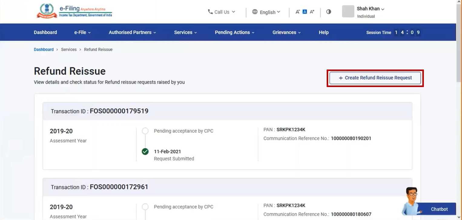Click the e-Filing Income Tax Department logo

click(74, 11)
